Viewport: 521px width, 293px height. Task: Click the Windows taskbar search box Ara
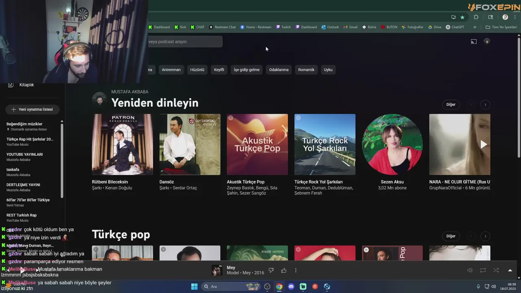(x=231, y=286)
